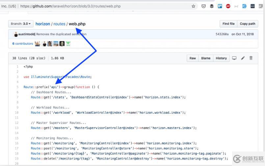Open the Blame view
Viewport: 265px width, 166px height.
tap(206, 58)
